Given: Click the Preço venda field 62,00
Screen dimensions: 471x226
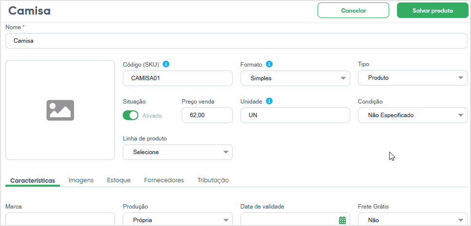Looking at the screenshot, I should coord(207,115).
